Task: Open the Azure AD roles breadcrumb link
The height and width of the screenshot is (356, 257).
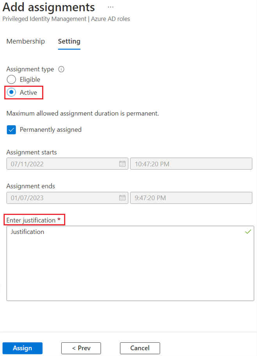Action: (x=111, y=18)
